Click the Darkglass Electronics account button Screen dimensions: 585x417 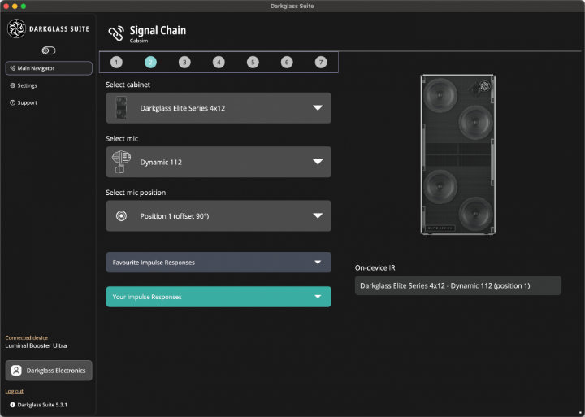click(x=49, y=371)
